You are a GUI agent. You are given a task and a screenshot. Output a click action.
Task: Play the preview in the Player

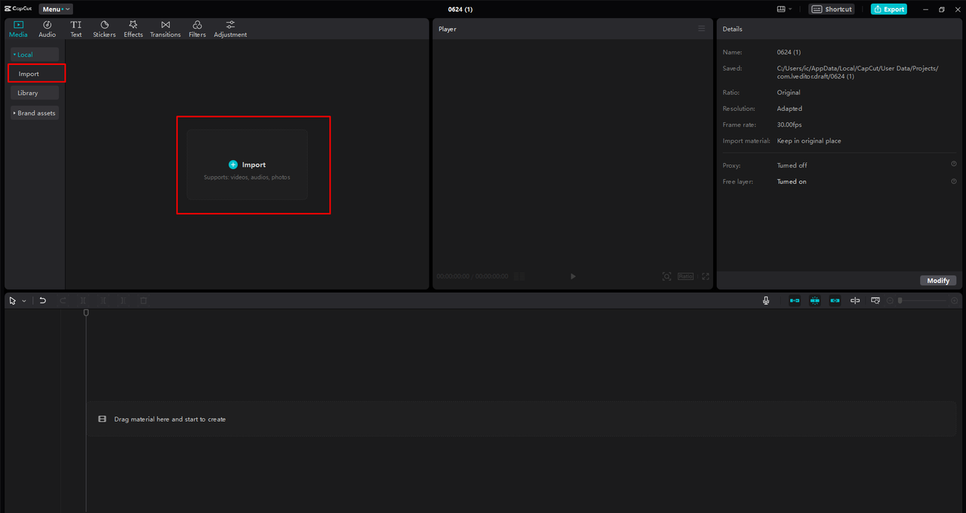(573, 277)
